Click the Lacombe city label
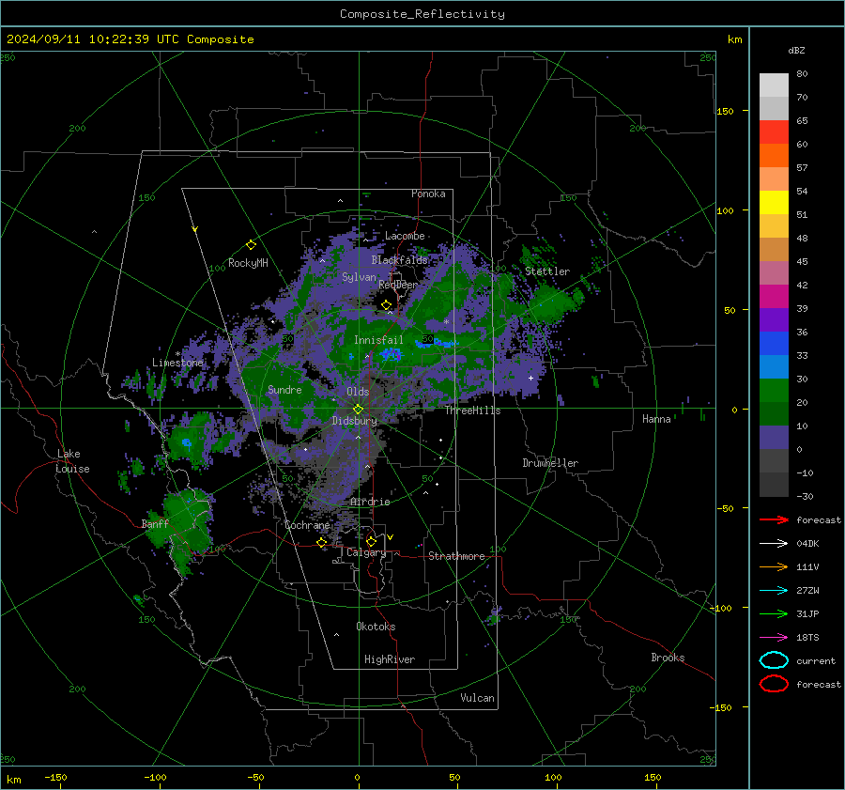The height and width of the screenshot is (790, 845). [405, 236]
